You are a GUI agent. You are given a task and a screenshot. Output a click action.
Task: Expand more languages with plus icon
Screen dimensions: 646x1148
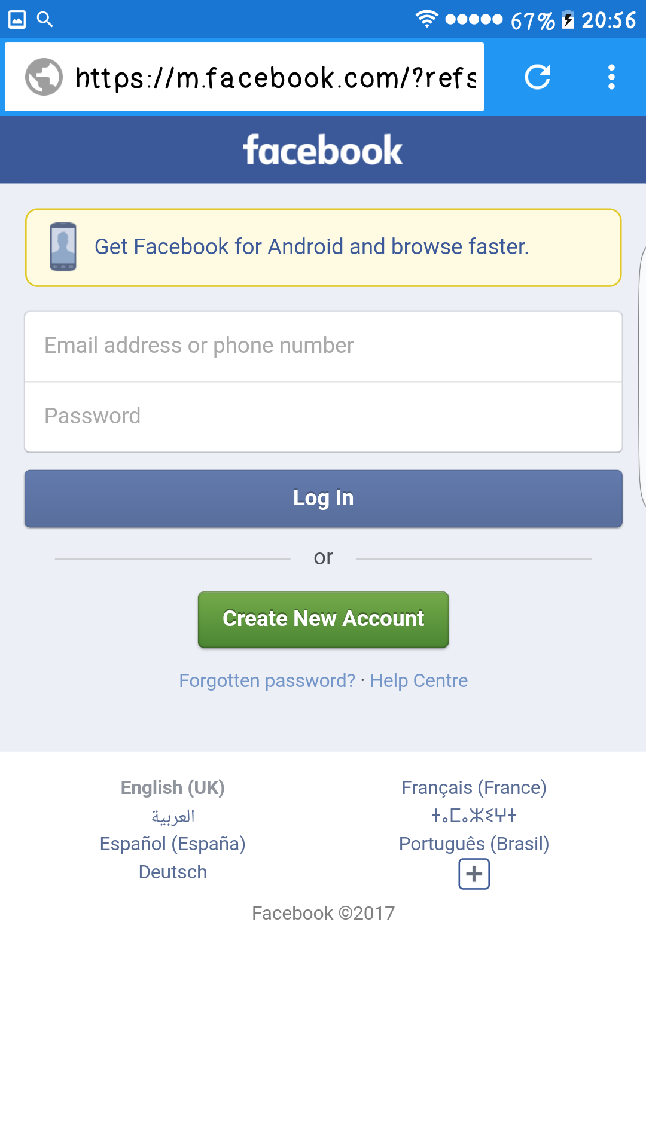[x=474, y=874]
